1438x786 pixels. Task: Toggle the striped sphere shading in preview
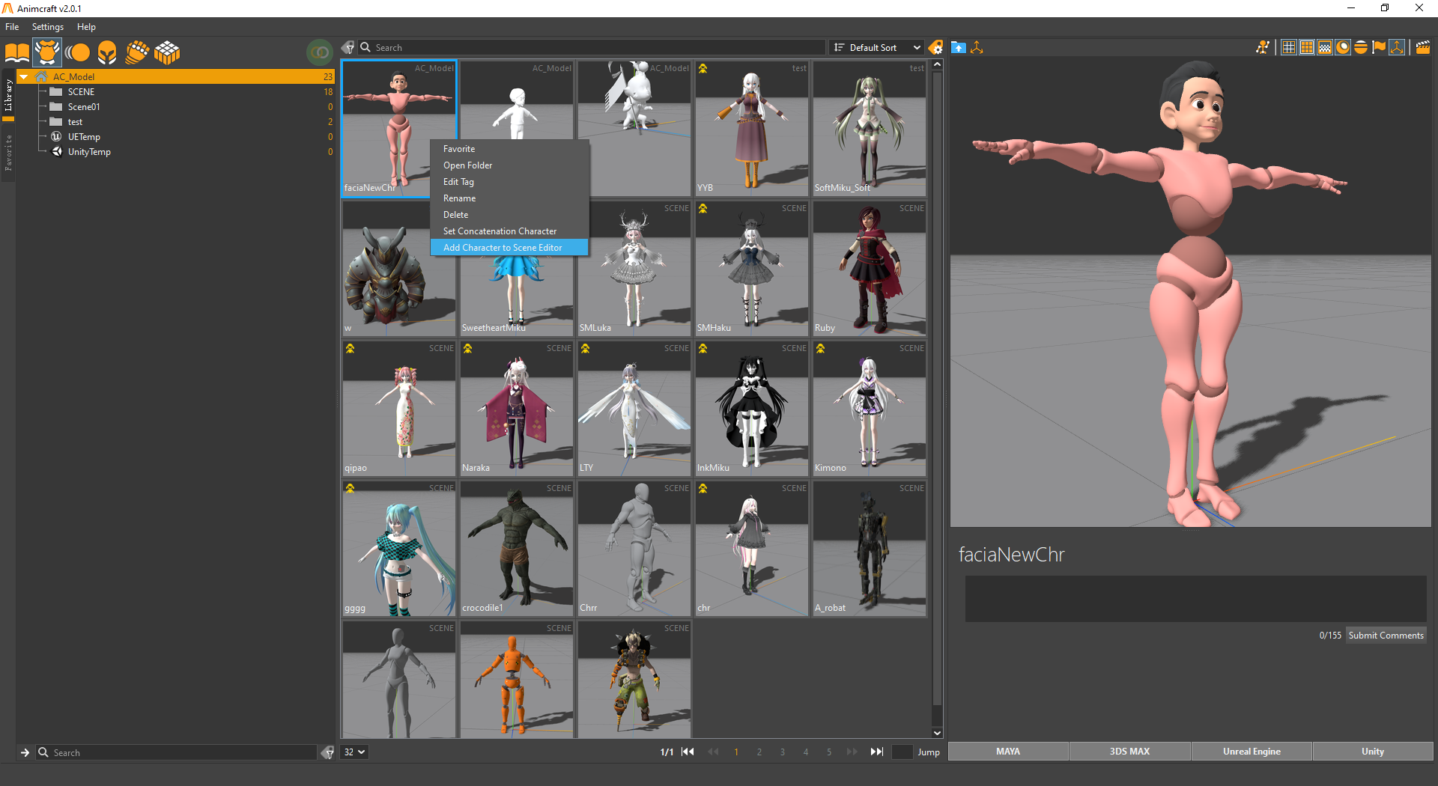coord(1361,47)
